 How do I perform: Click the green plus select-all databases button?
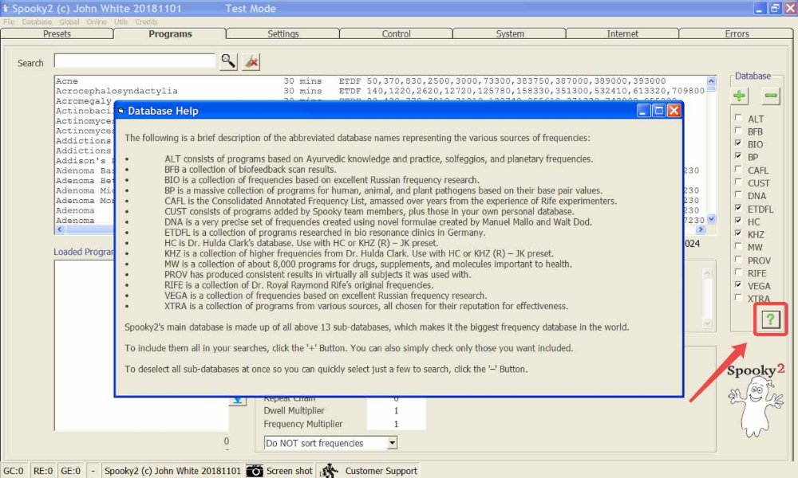[740, 95]
